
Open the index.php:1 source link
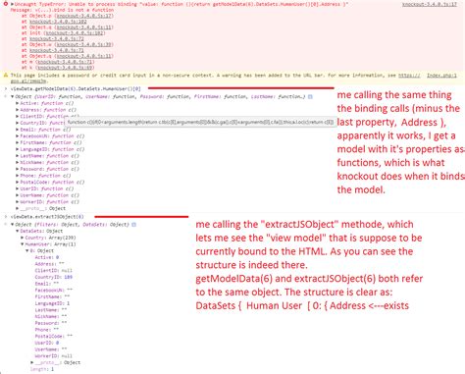click(x=441, y=76)
